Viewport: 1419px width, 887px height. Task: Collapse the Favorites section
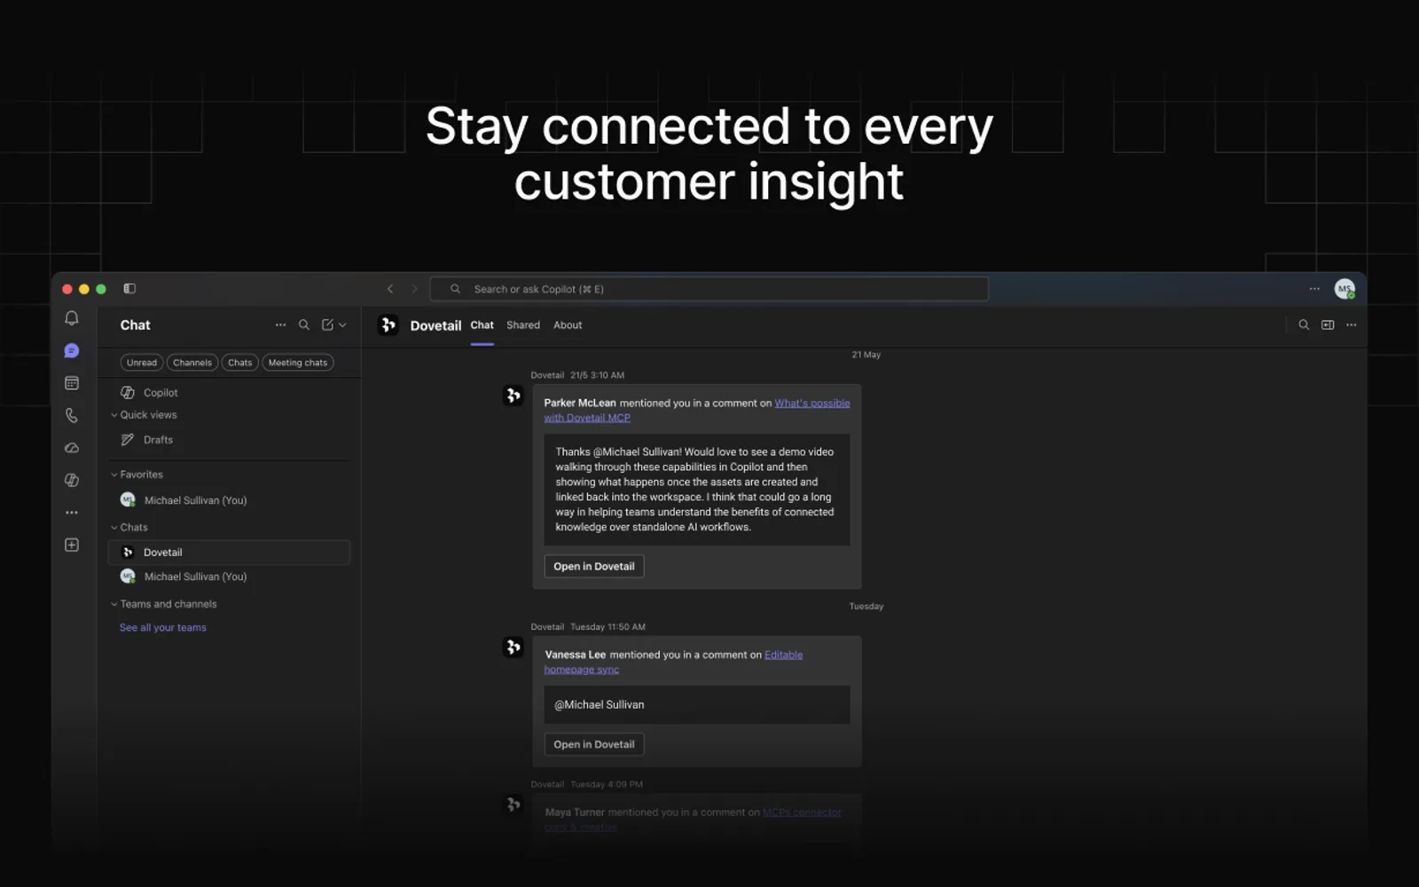click(137, 475)
